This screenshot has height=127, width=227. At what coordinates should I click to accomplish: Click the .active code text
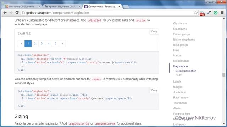point(140,20)
